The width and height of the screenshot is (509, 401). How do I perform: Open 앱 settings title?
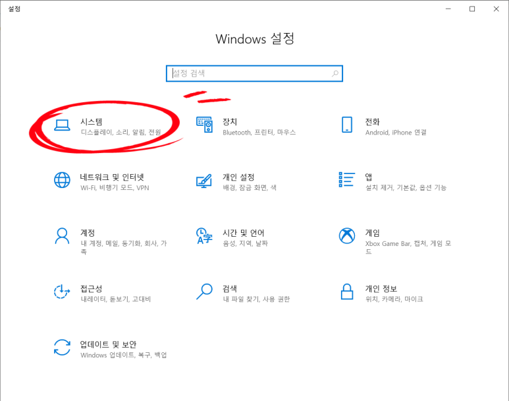(369, 177)
